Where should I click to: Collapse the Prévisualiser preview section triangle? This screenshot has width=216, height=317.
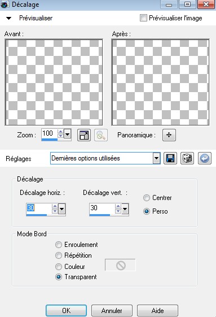(8, 18)
